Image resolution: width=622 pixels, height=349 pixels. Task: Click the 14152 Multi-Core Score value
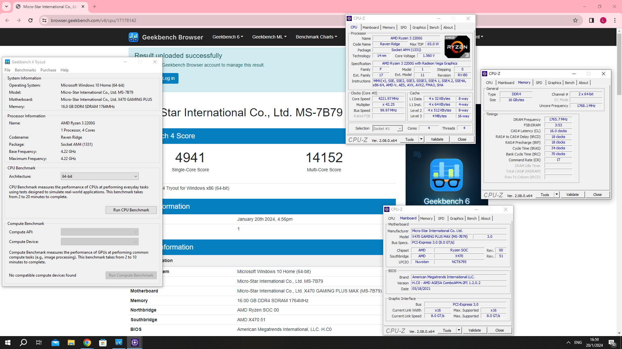coord(324,158)
